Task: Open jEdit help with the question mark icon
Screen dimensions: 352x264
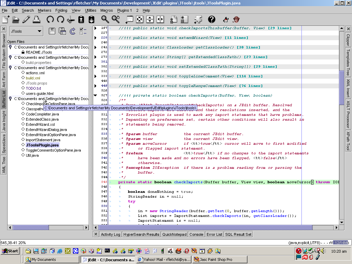Action: click(x=211, y=20)
